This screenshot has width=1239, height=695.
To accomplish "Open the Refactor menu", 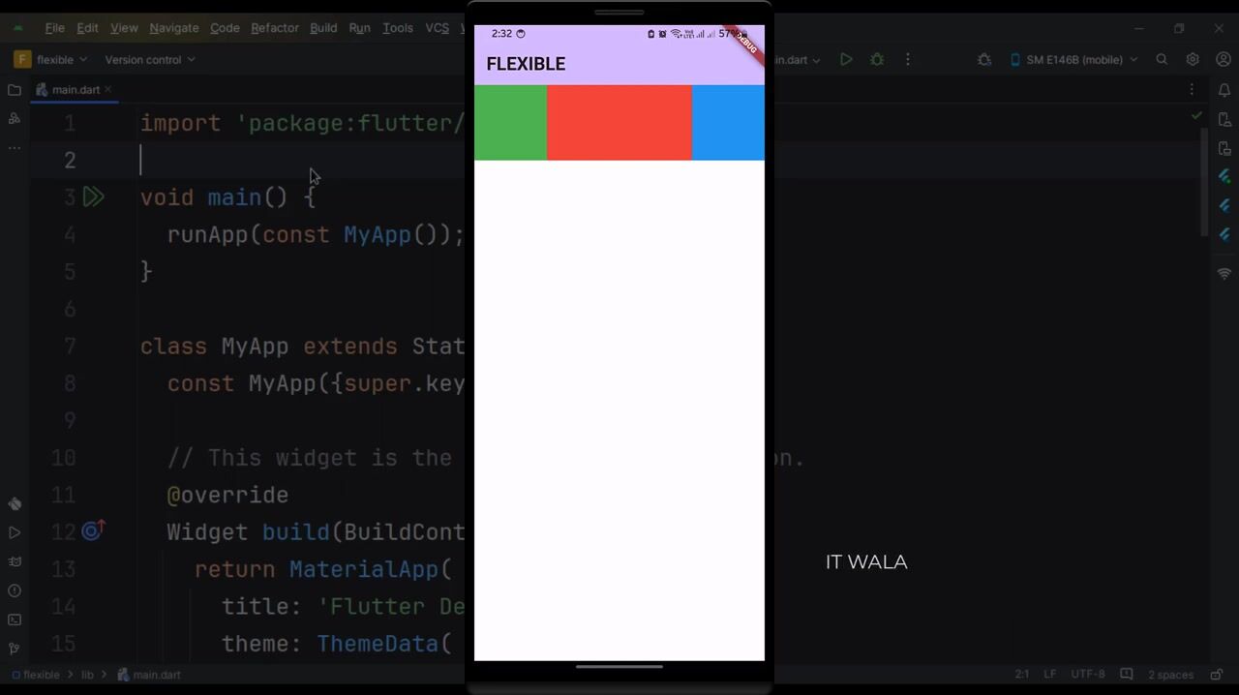I will [x=274, y=28].
